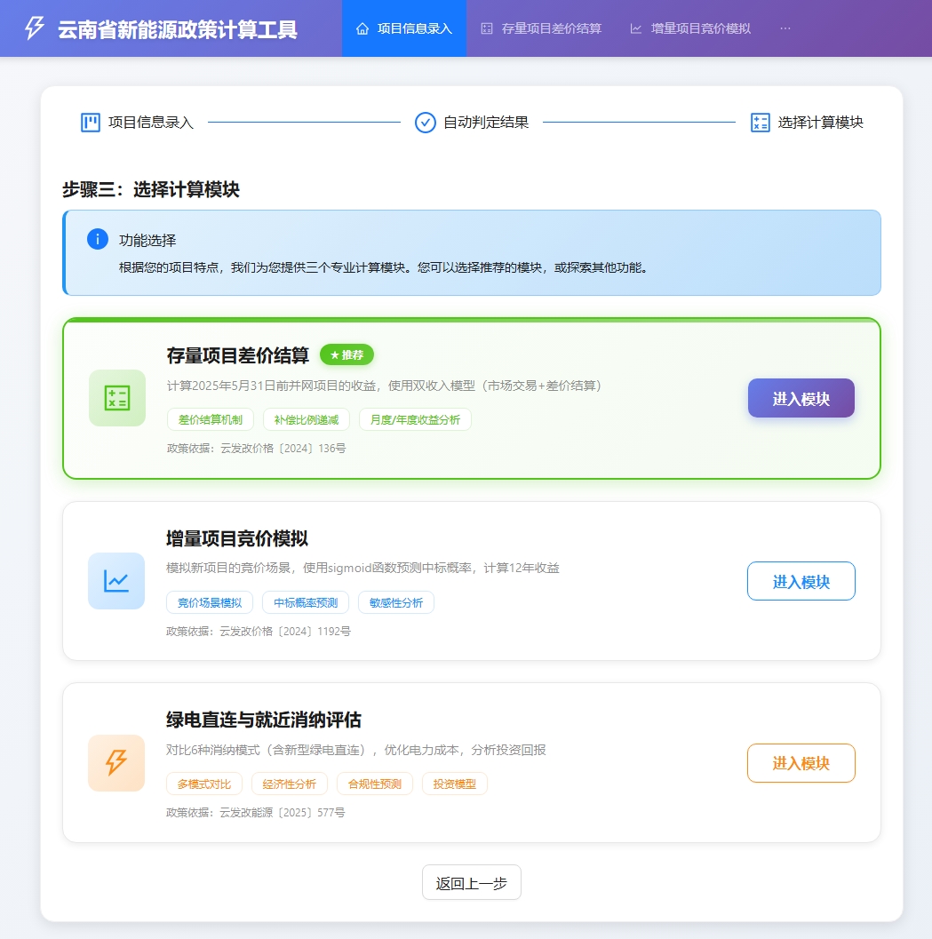Enter the 绿电直连与就近消纳评估 module
The height and width of the screenshot is (939, 932).
click(801, 763)
